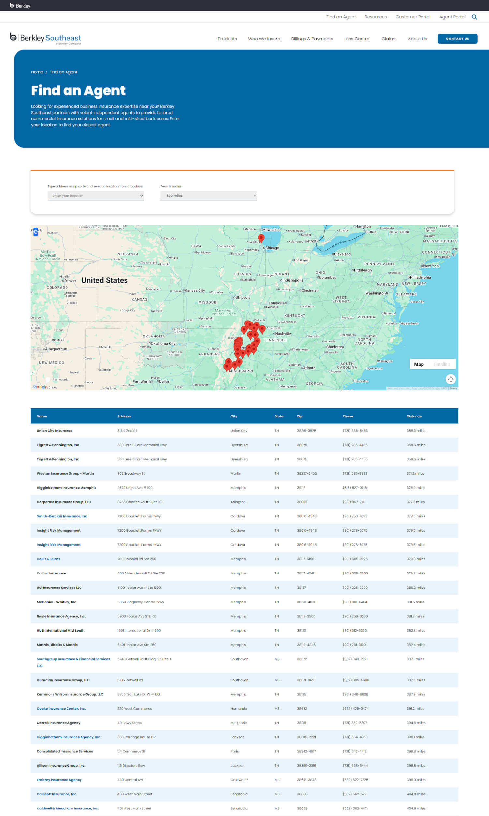Screen dimensions: 489x816
Task: Click the Google logo on the map
Action: (x=40, y=386)
